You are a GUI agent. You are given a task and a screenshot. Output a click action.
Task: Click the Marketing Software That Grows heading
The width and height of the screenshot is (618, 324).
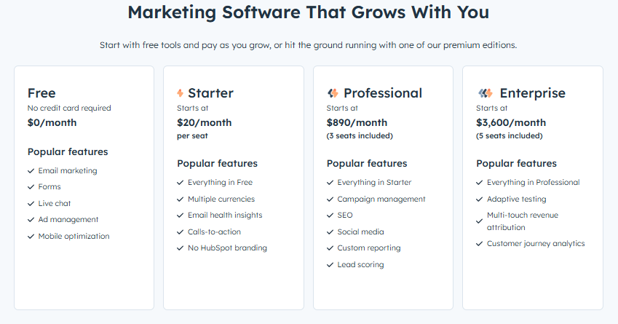pyautogui.click(x=309, y=12)
